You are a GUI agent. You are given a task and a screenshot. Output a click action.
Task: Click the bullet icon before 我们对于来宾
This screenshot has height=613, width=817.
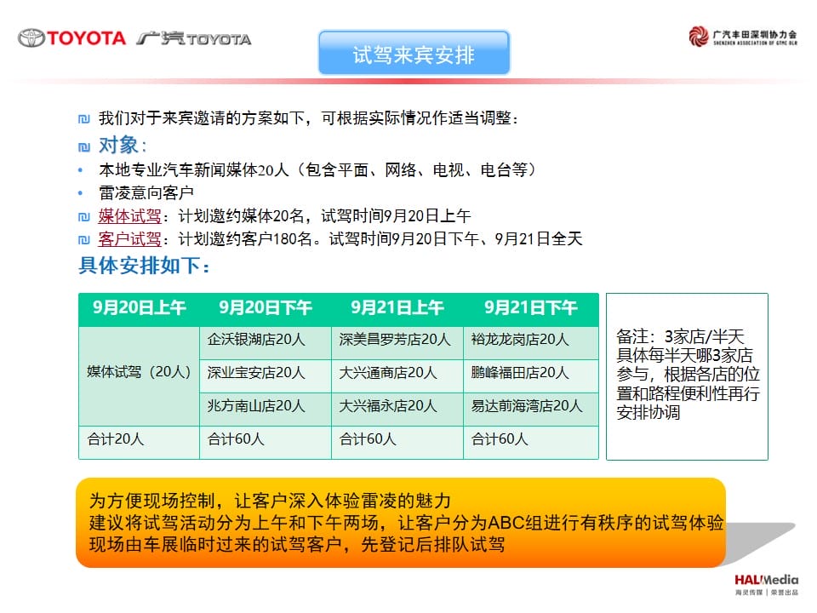tap(84, 119)
